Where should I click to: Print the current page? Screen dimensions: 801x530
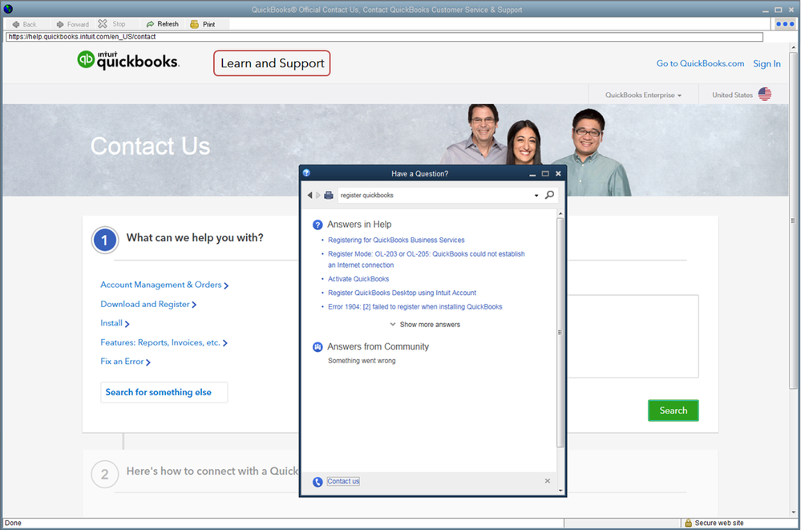(x=203, y=24)
